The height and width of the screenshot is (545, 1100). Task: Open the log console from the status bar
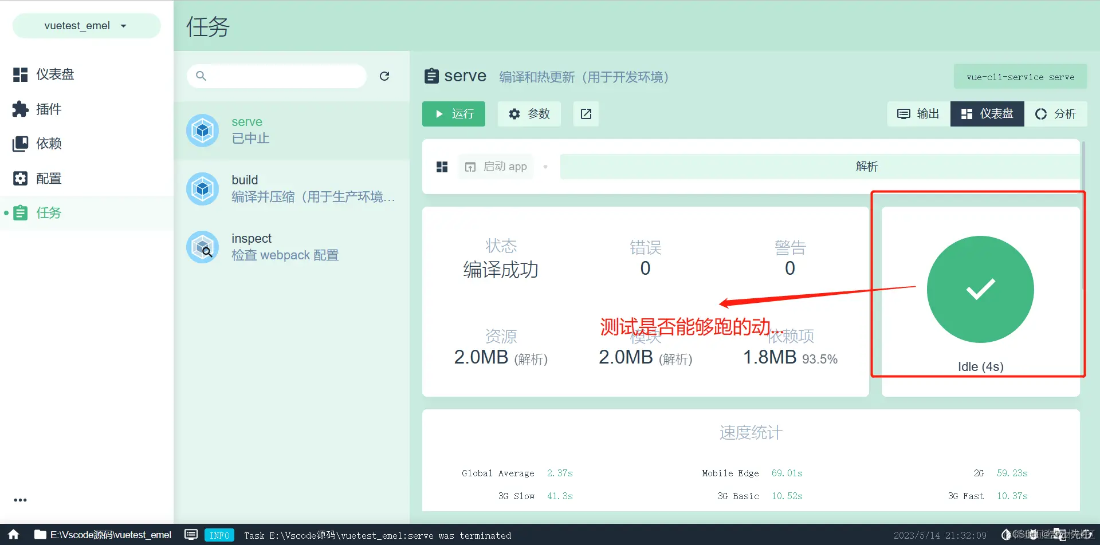190,534
